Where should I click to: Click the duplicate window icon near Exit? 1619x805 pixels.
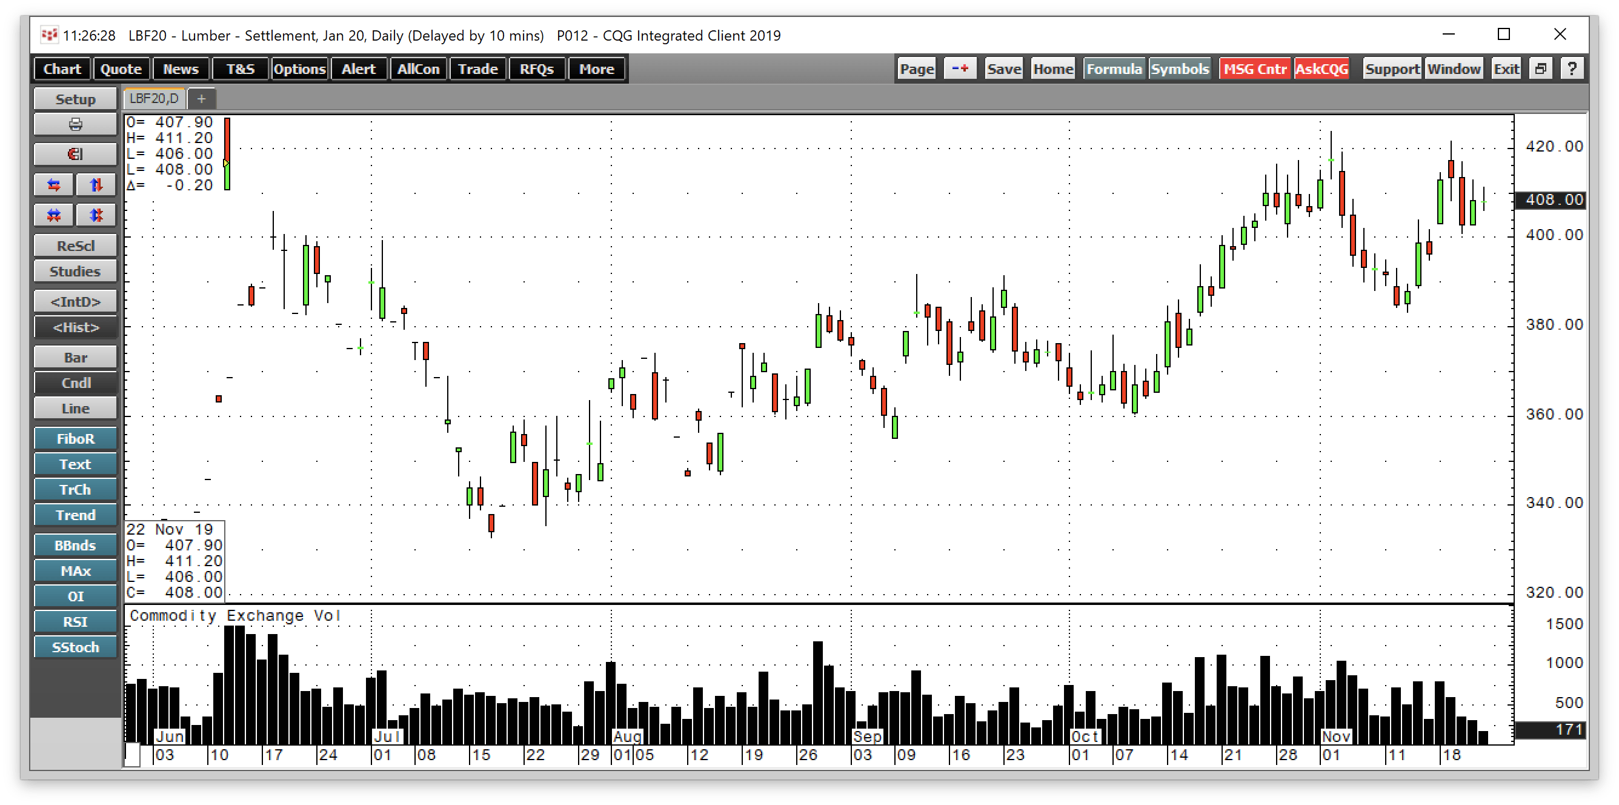tap(1540, 68)
